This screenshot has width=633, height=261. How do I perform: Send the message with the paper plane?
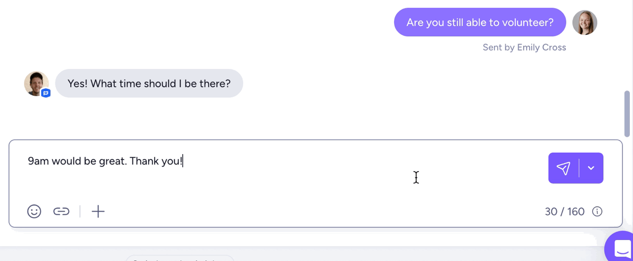coord(563,168)
